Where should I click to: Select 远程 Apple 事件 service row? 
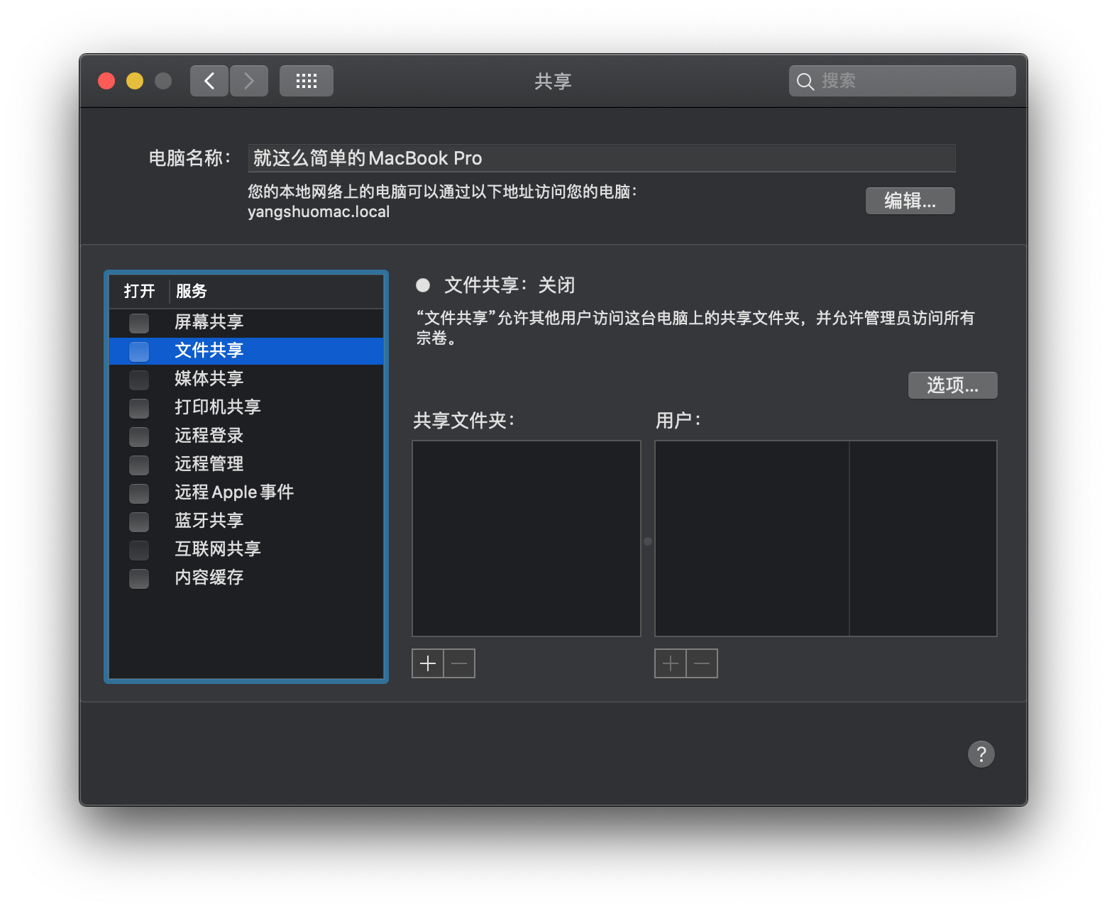pos(234,492)
